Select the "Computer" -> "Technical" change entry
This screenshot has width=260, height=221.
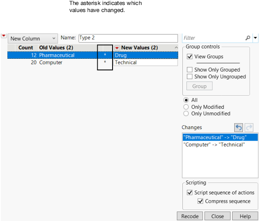click(x=214, y=145)
